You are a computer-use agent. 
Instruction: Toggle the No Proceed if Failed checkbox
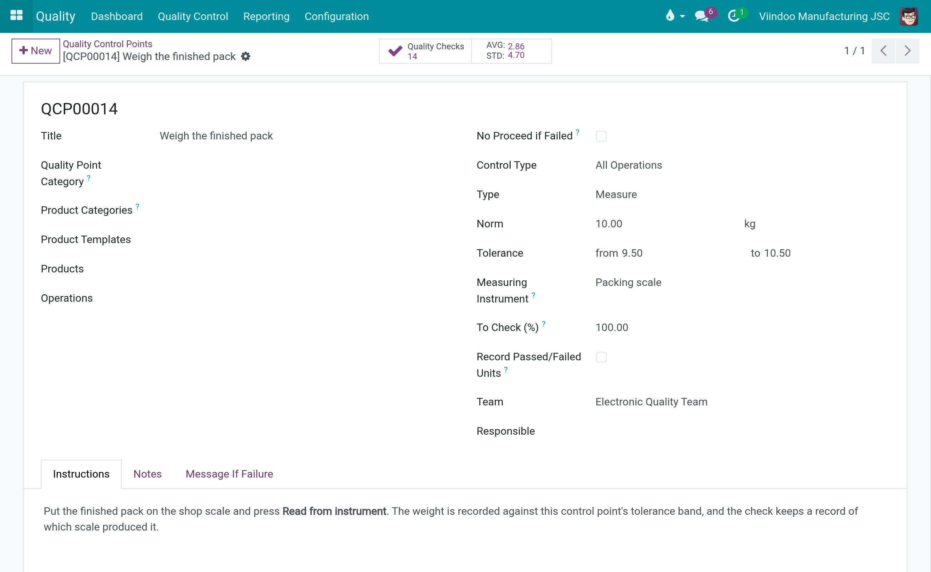click(x=601, y=136)
